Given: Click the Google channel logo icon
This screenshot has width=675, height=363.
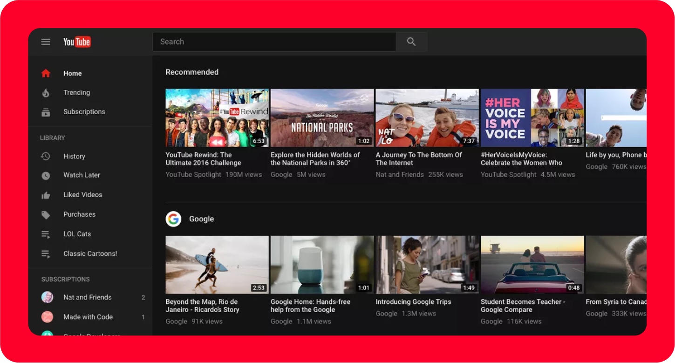Looking at the screenshot, I should click(x=173, y=219).
